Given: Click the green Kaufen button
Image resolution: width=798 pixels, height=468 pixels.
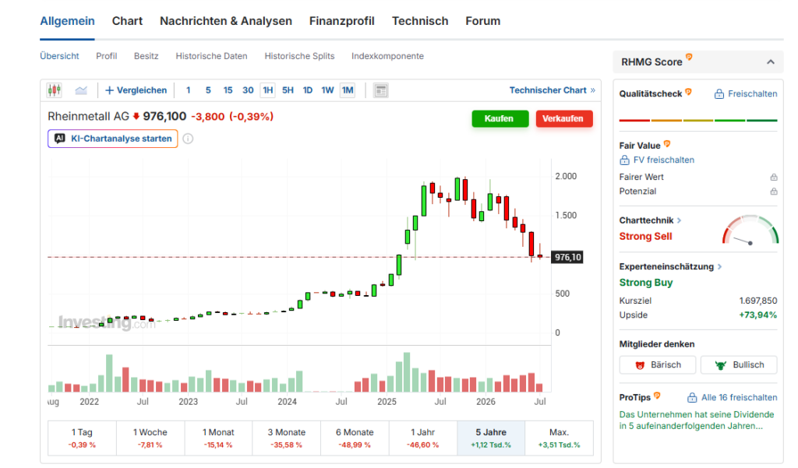Looking at the screenshot, I should (x=500, y=118).
